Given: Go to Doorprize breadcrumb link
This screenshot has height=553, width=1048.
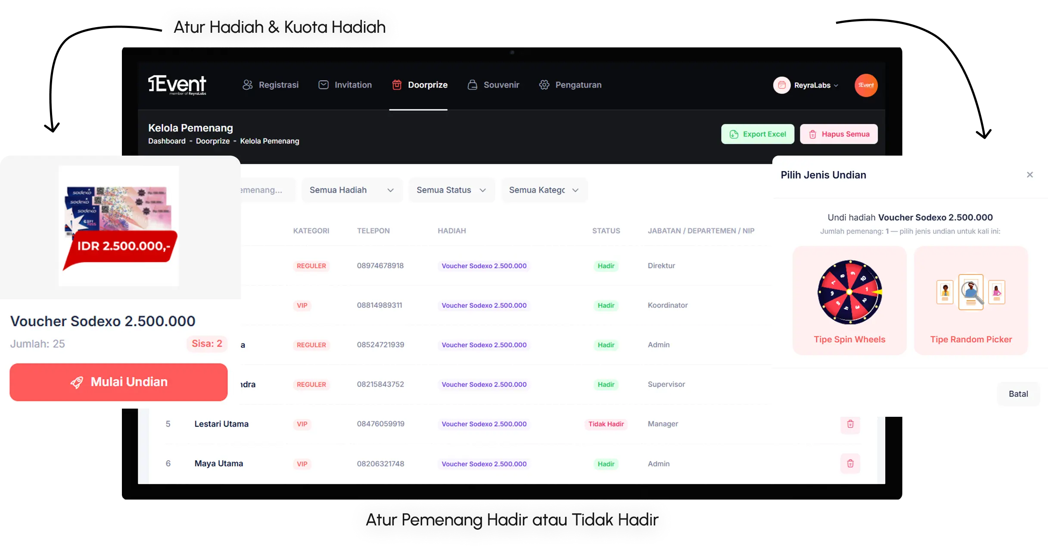Looking at the screenshot, I should pos(213,141).
